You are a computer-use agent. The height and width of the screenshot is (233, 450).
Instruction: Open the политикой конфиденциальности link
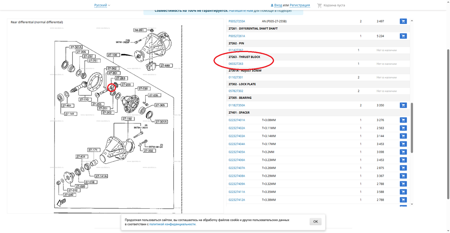coord(173,224)
